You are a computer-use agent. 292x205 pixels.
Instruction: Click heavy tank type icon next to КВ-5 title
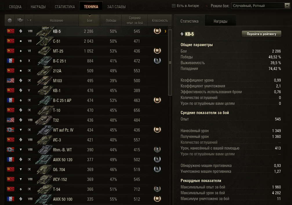182,34
